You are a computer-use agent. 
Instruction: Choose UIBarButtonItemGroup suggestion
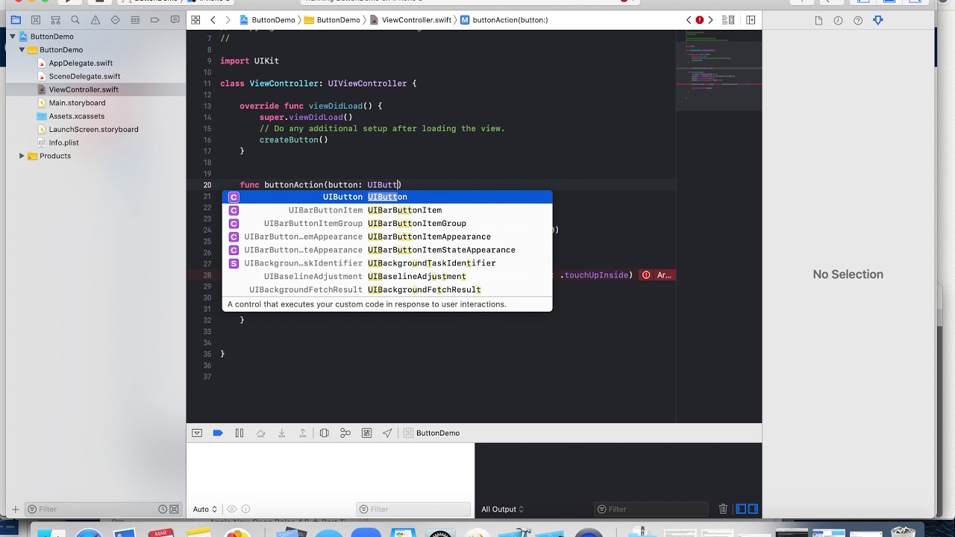click(x=387, y=224)
